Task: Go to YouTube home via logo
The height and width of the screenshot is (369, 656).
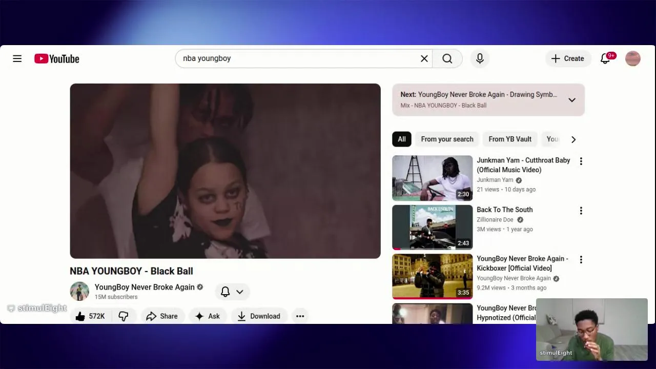Action: click(x=57, y=59)
